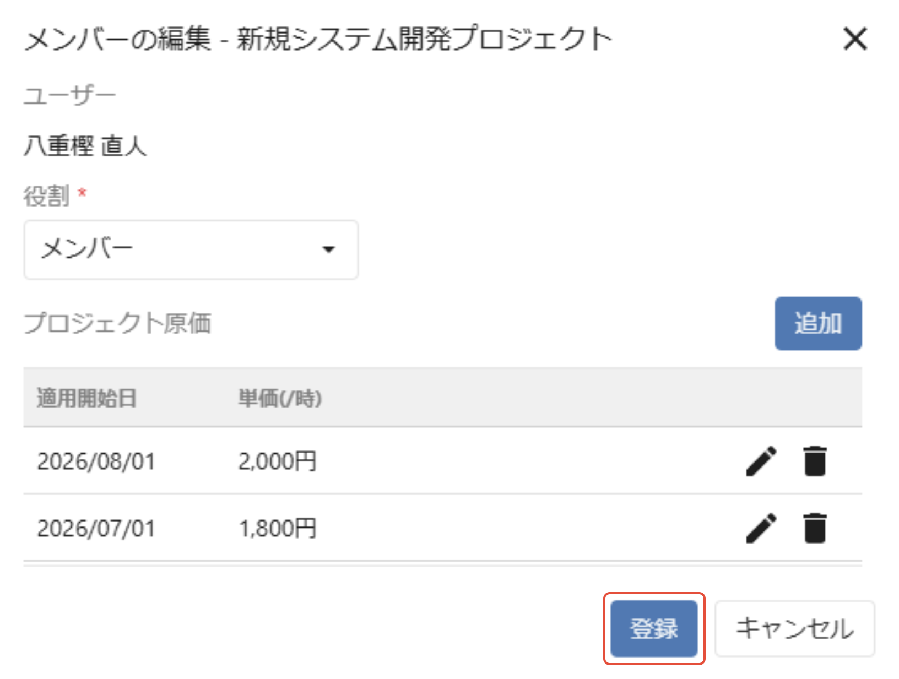Click the 単価(/時) column header
This screenshot has width=899, height=679.
click(x=280, y=398)
